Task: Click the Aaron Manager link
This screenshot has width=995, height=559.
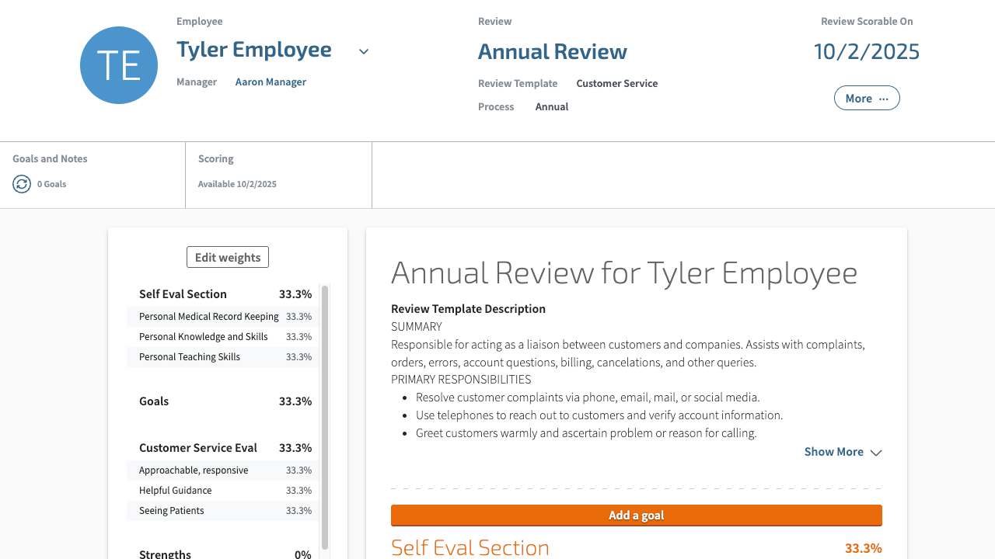Action: point(271,82)
